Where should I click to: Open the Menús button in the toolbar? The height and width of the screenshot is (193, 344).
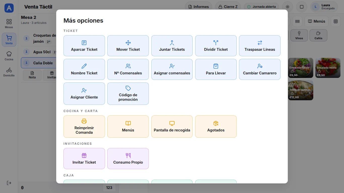317,21
